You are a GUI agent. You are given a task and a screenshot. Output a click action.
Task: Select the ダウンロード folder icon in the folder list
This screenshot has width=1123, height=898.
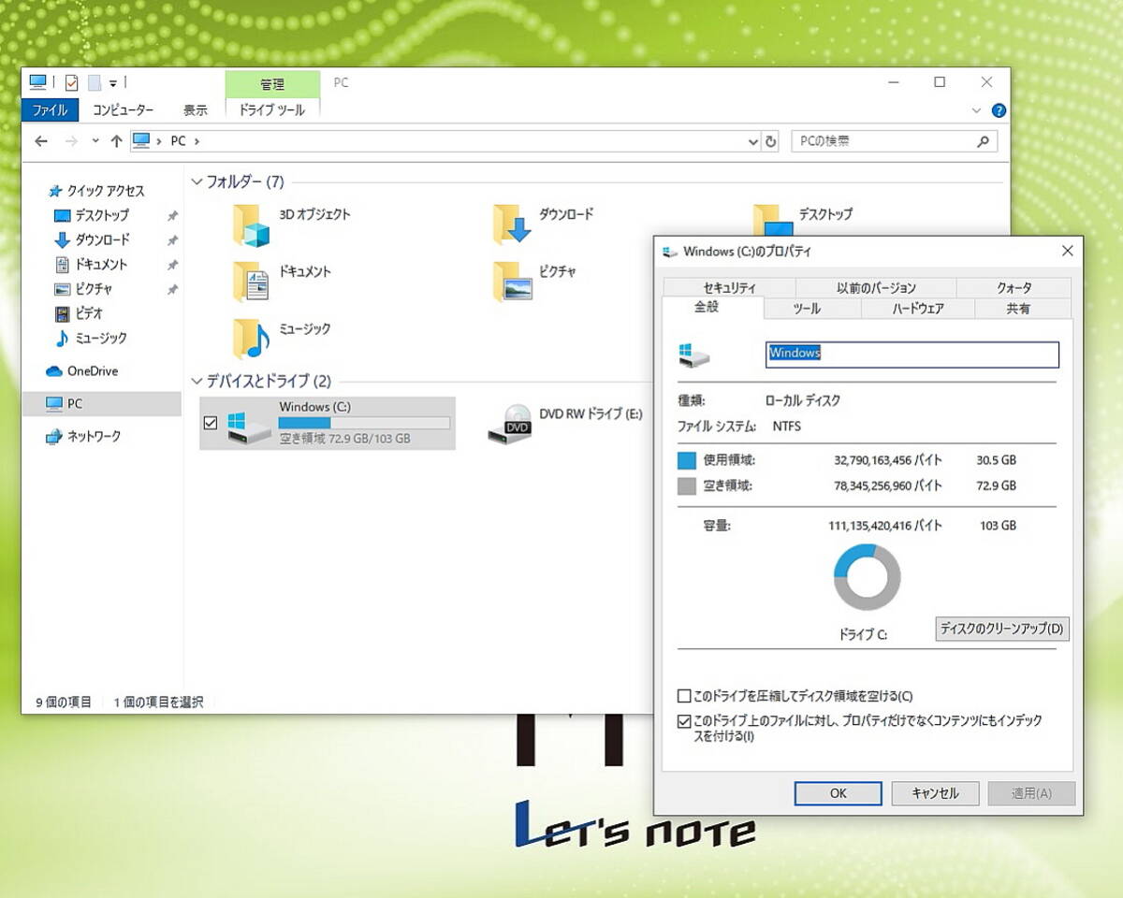point(511,225)
